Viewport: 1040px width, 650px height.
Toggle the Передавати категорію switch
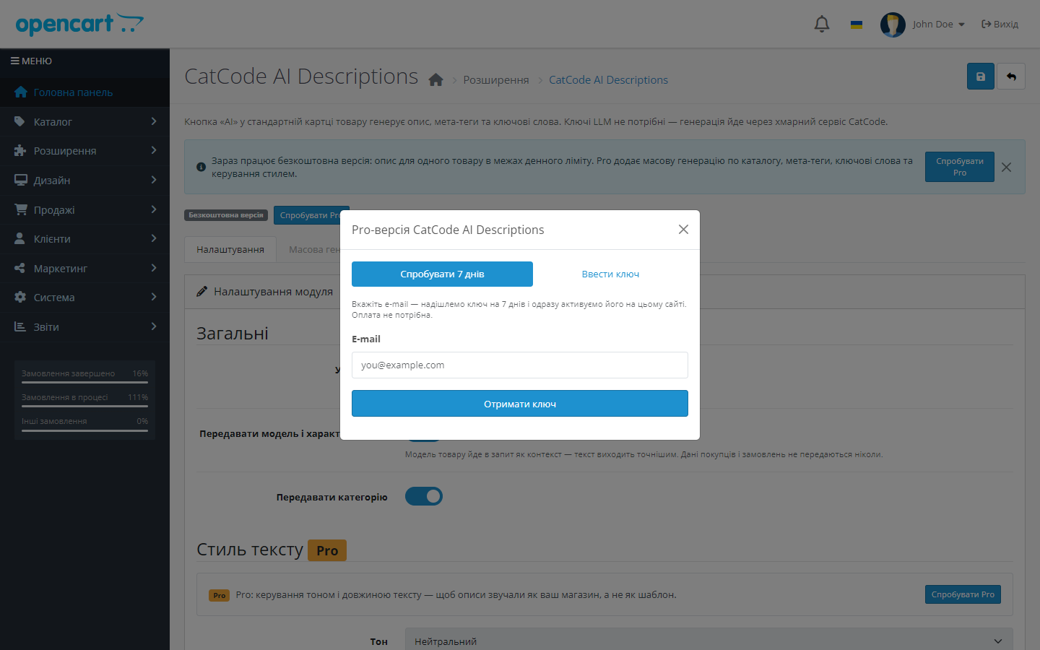tap(424, 496)
